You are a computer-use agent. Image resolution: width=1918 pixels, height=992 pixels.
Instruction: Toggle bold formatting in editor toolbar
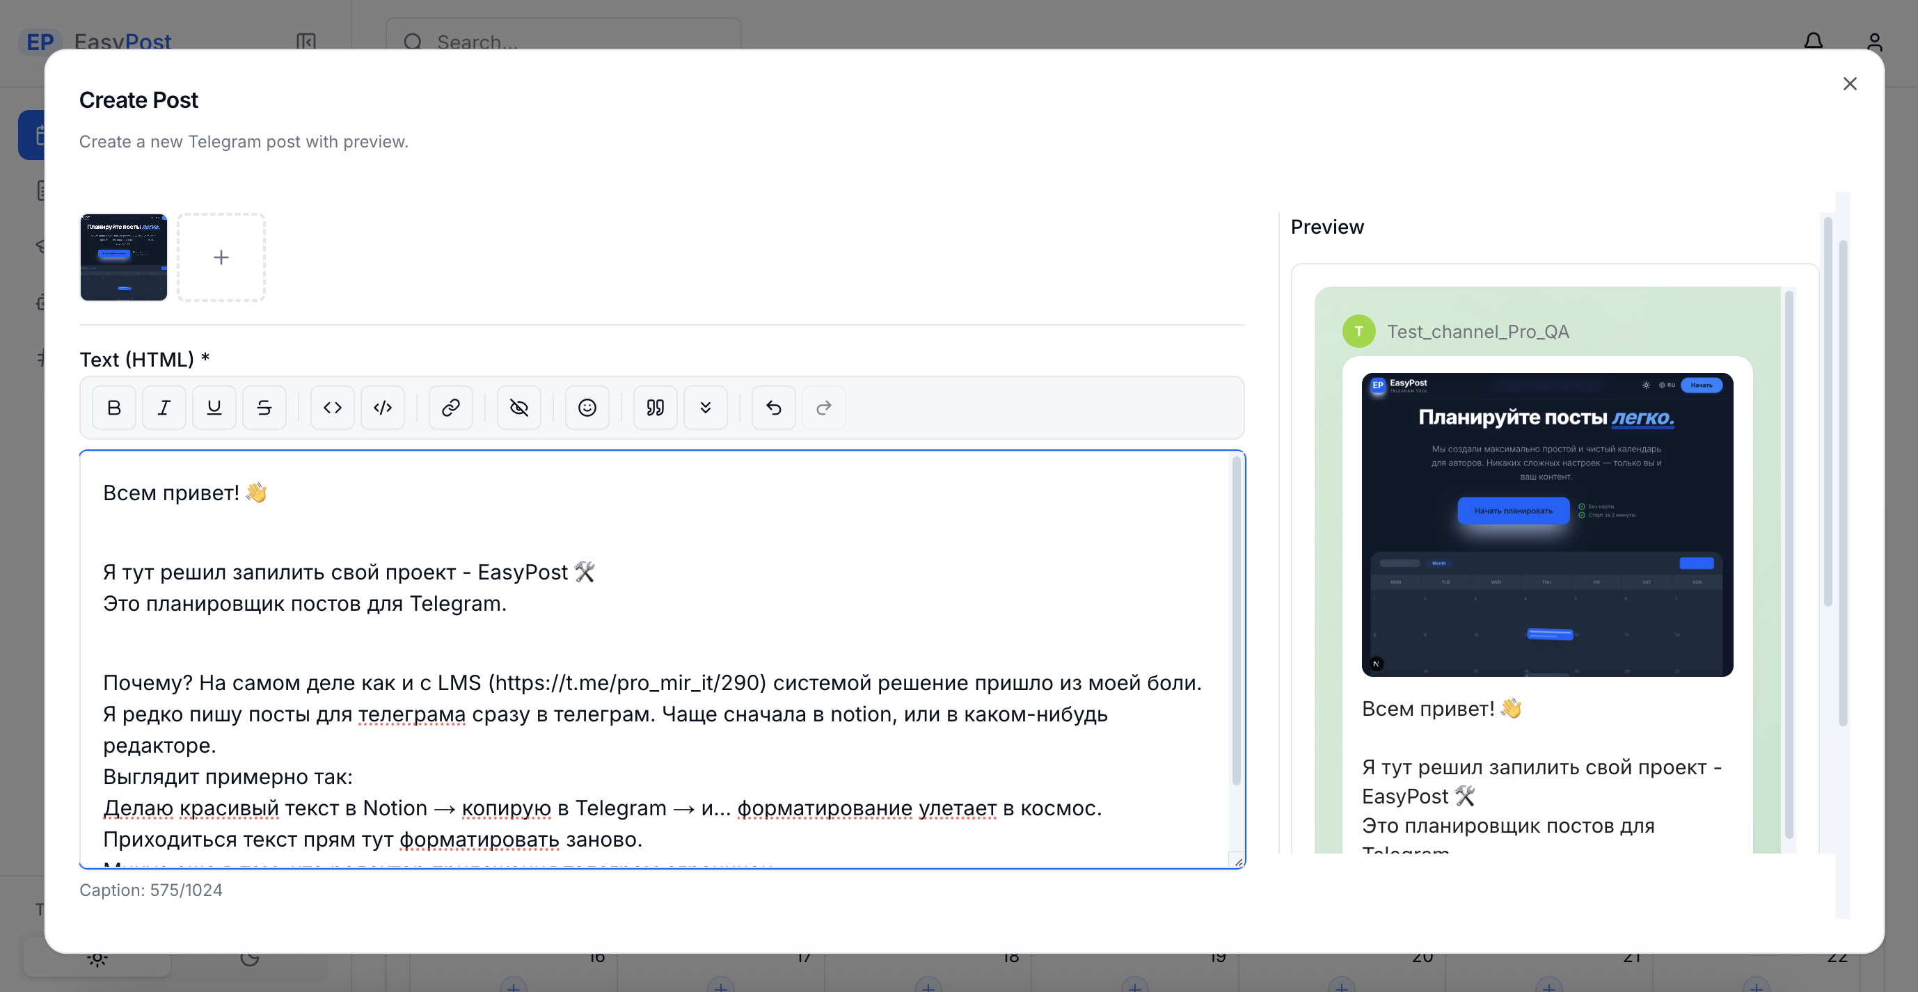click(114, 407)
